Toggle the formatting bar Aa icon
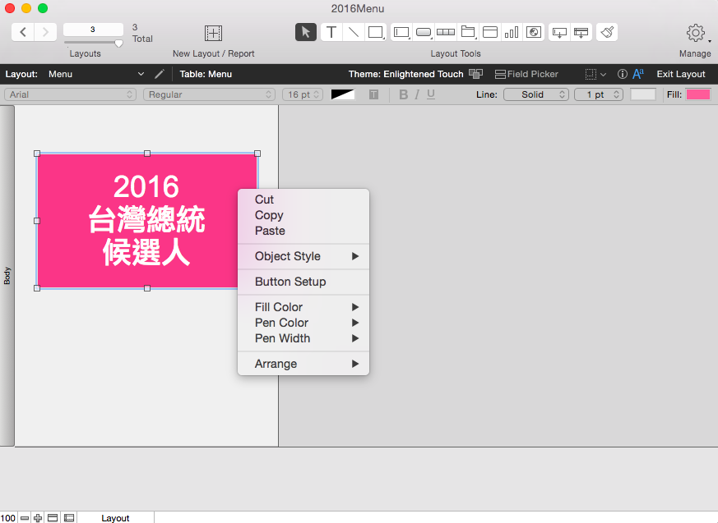The height and width of the screenshot is (523, 718). click(638, 74)
